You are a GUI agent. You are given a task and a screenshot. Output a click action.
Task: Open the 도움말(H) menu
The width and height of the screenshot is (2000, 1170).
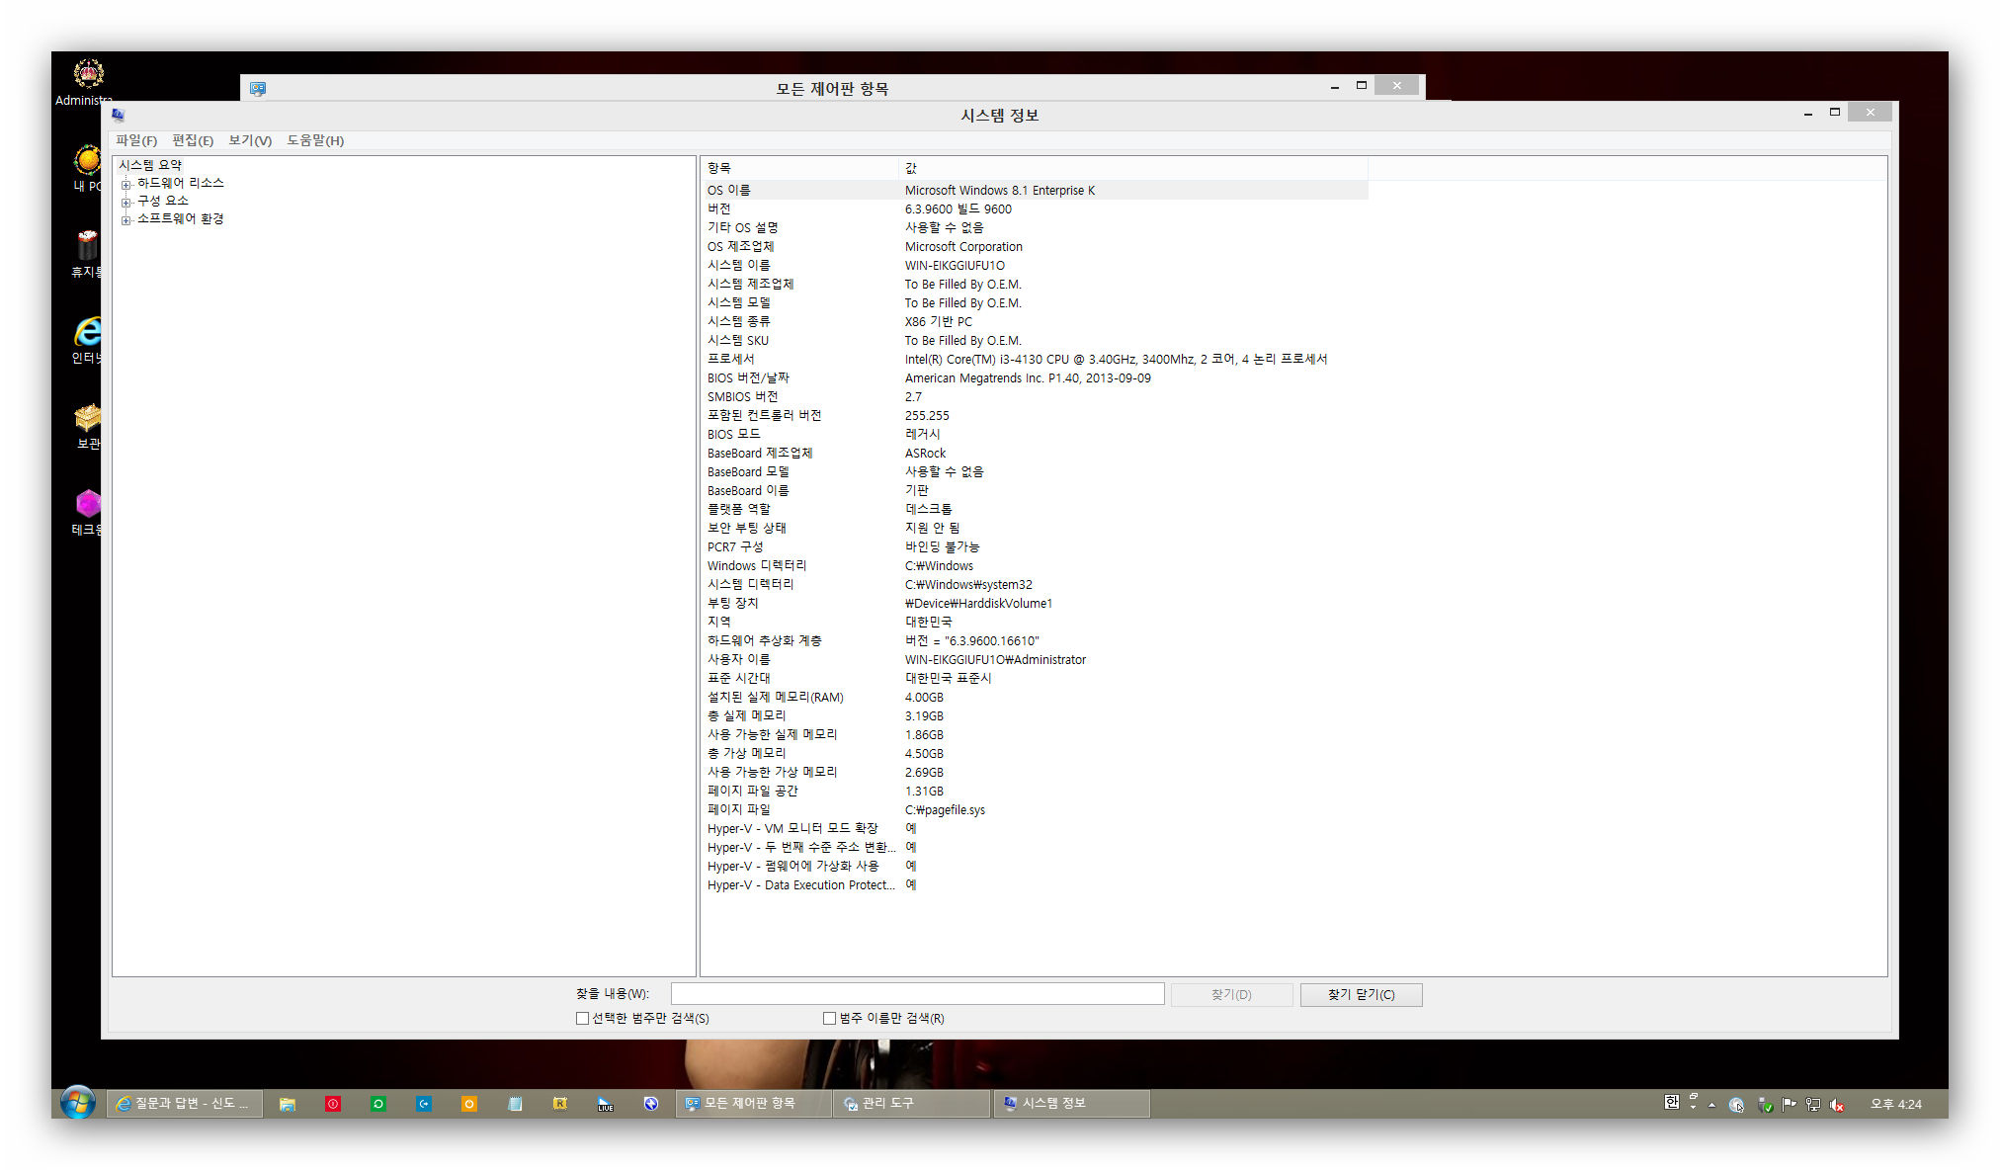pos(315,140)
